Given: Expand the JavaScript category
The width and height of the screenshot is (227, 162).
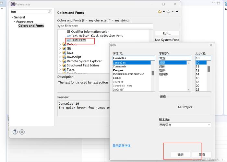Looking at the screenshot, I should [60, 57].
